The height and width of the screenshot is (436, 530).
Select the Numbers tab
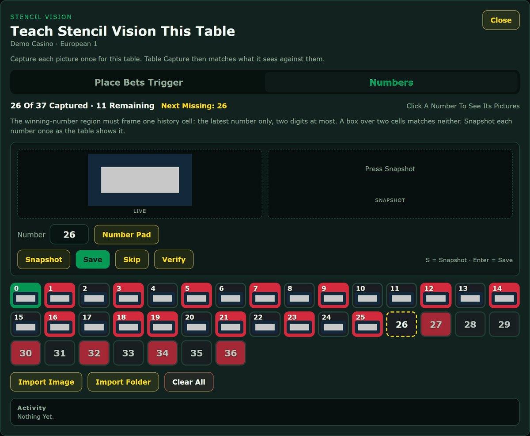point(391,82)
